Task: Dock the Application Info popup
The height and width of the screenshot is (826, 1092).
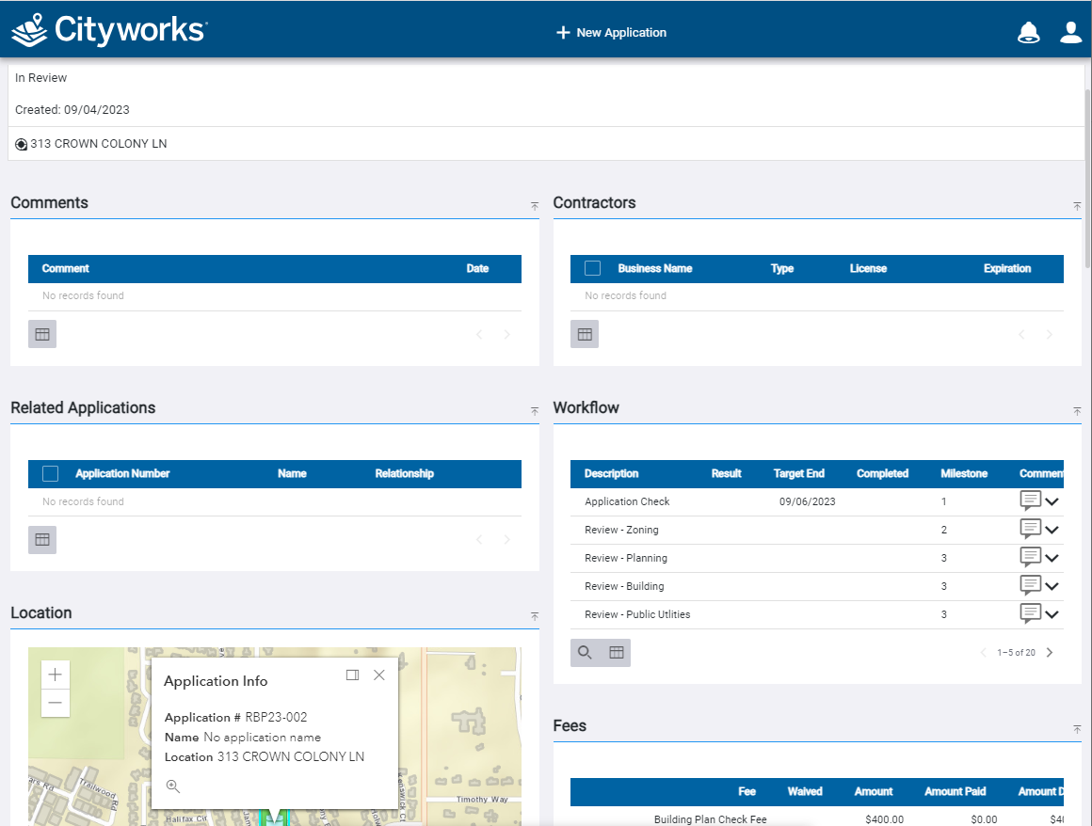Action: click(352, 675)
